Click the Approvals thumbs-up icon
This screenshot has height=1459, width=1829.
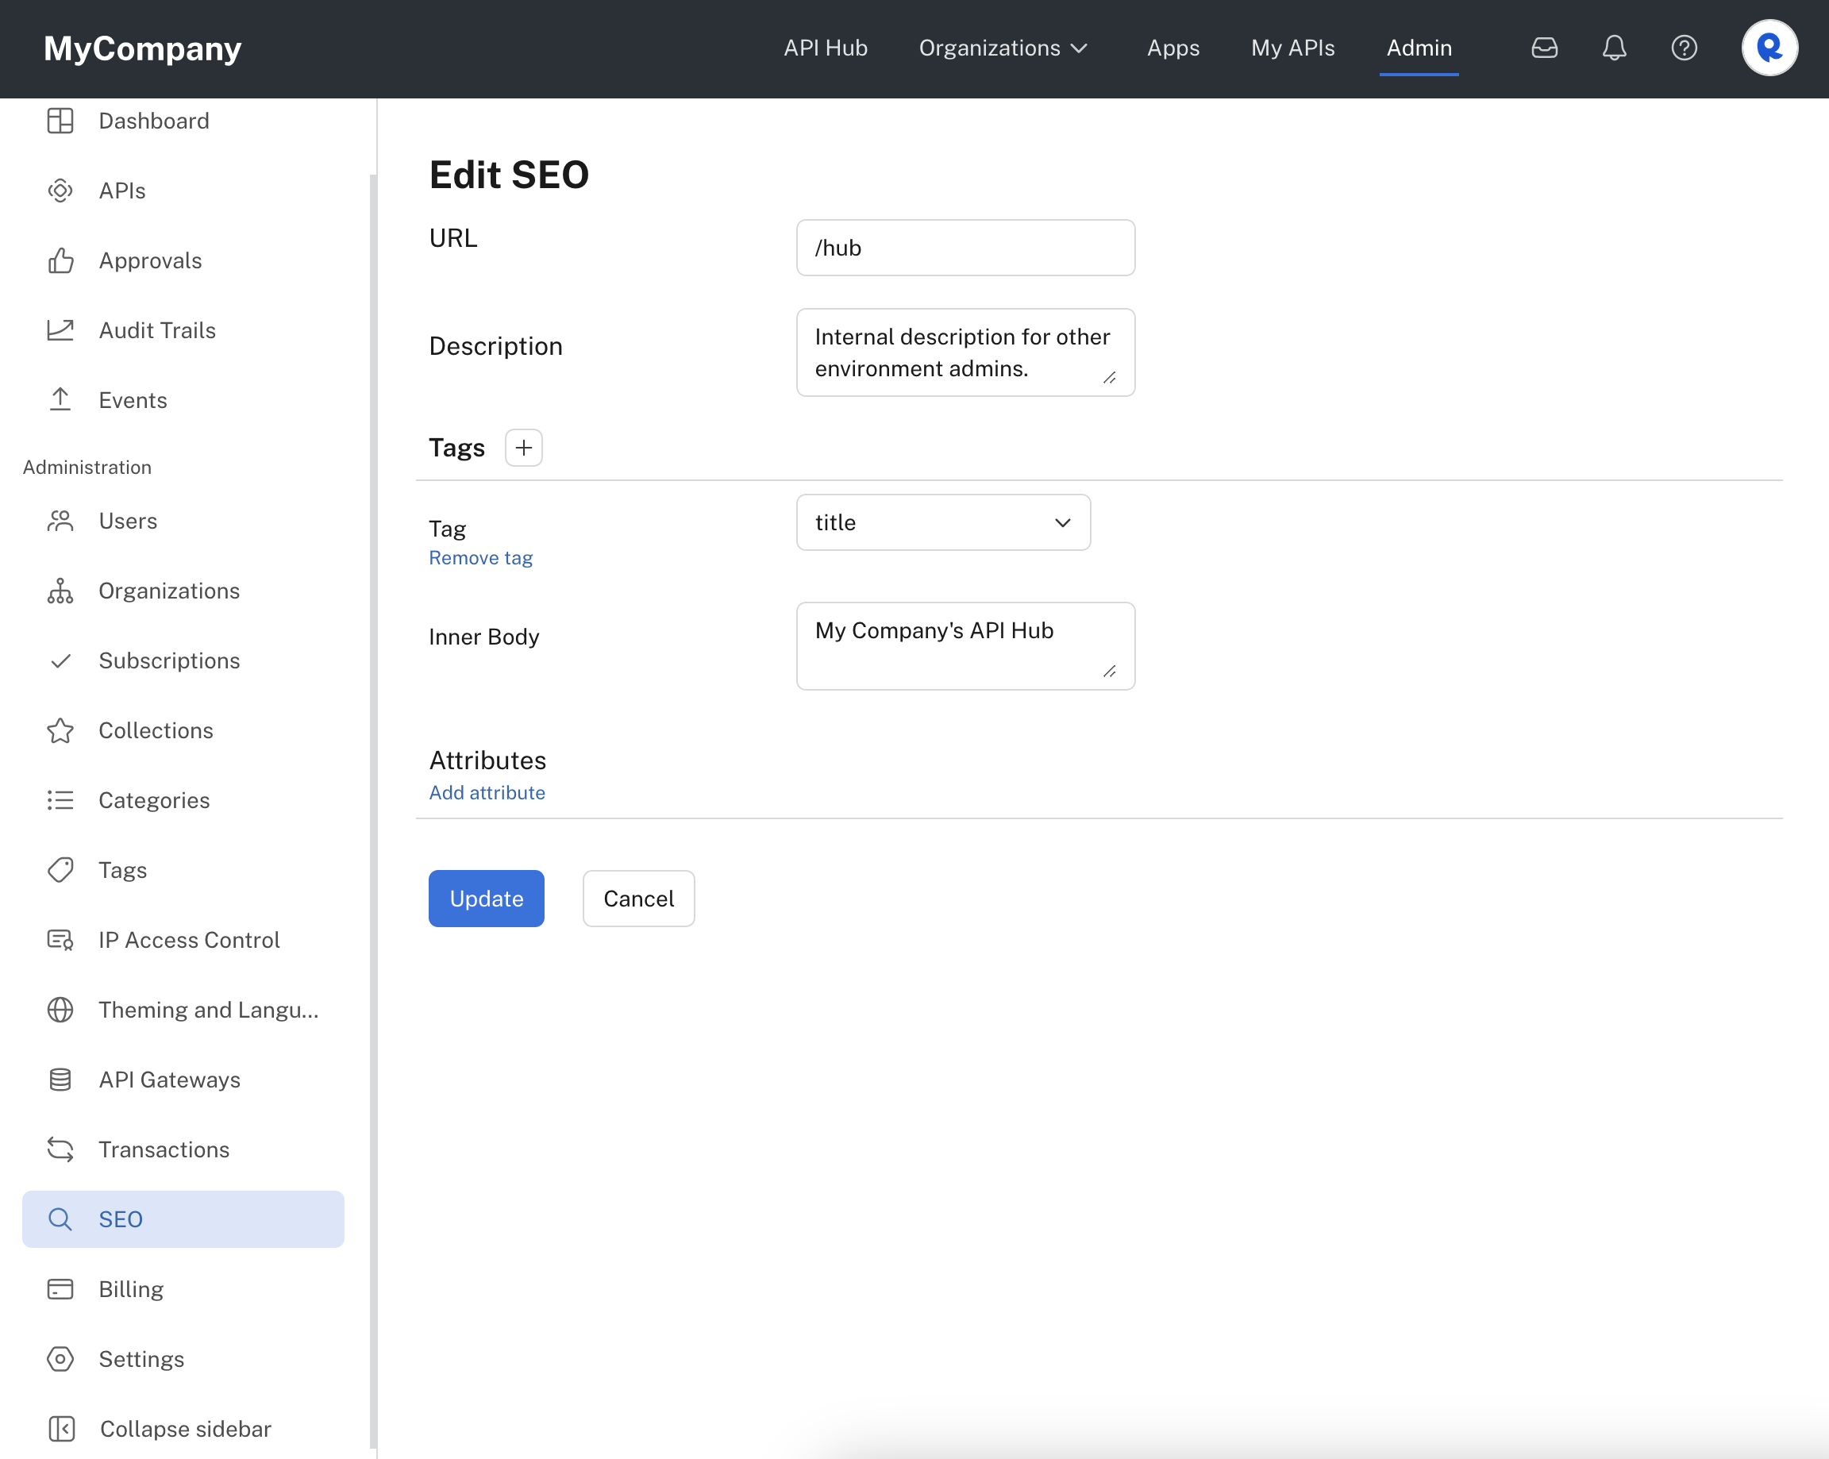(60, 260)
